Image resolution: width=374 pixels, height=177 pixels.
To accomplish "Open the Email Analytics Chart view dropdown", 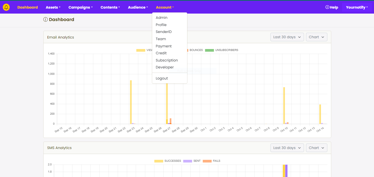I will pyautogui.click(x=317, y=37).
